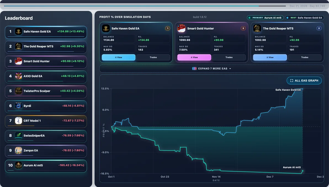Click the CRT Model 1 icon
Image resolution: width=329 pixels, height=187 pixels.
click(18, 121)
